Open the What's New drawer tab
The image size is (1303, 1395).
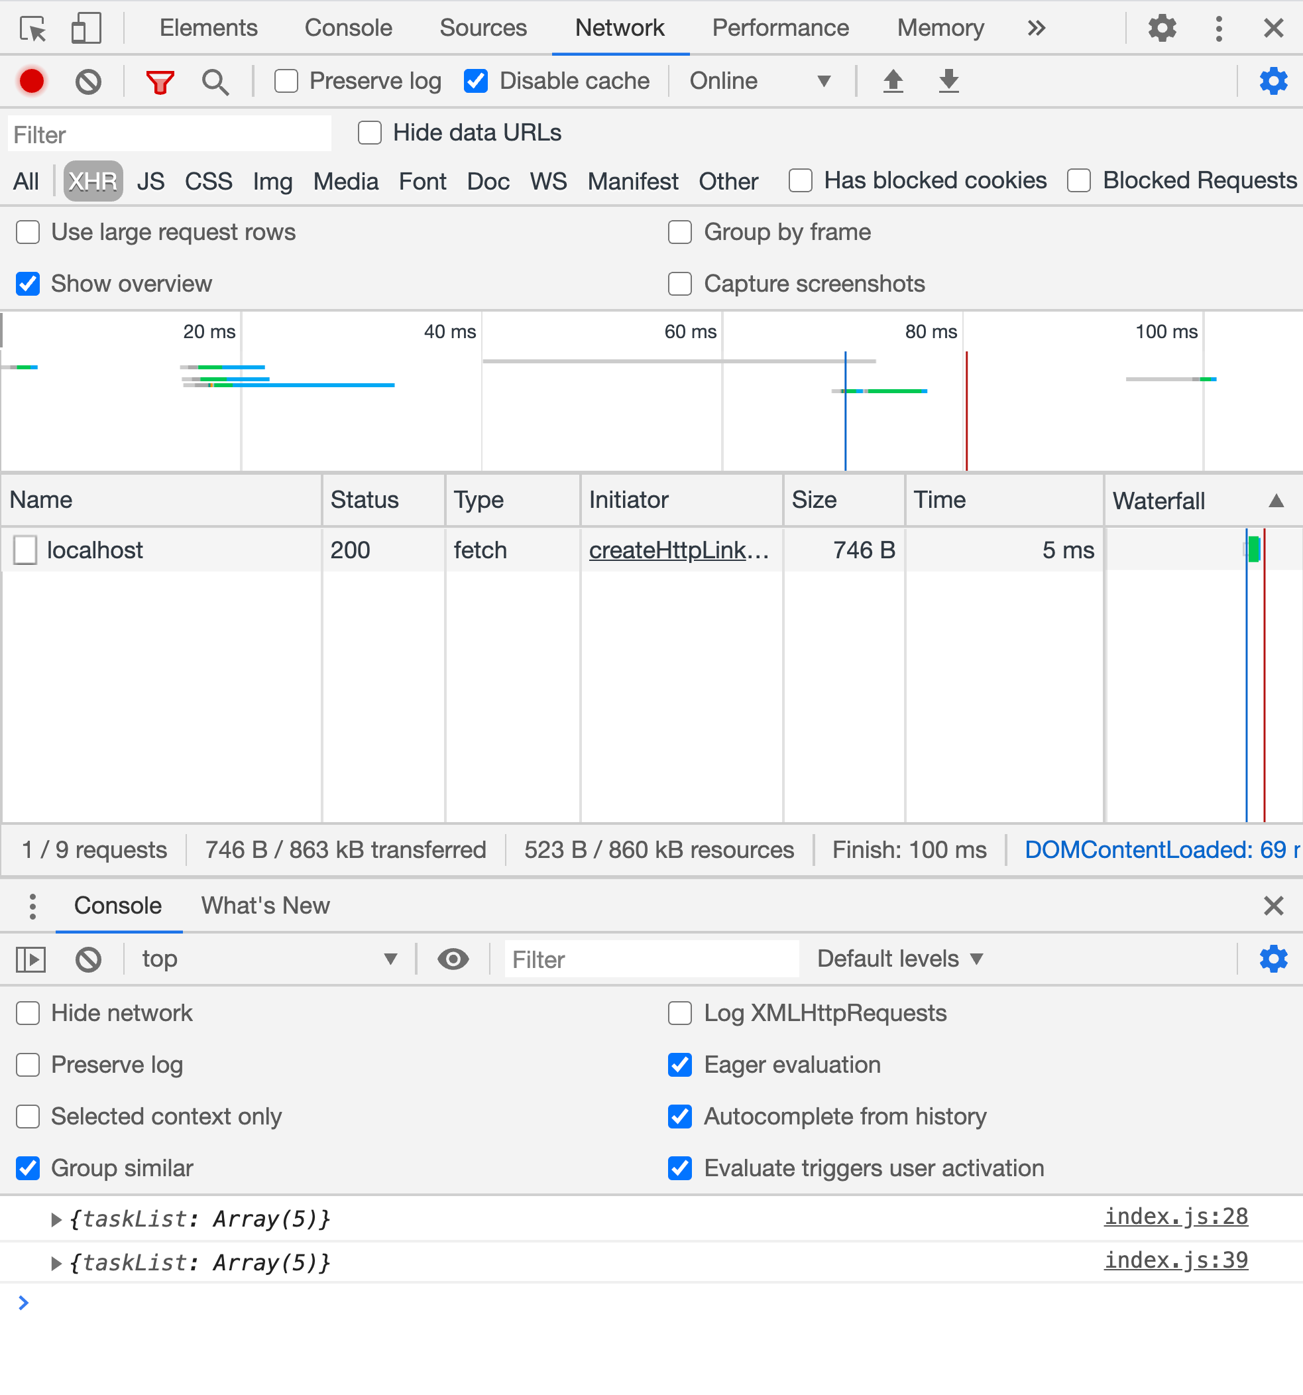point(265,906)
